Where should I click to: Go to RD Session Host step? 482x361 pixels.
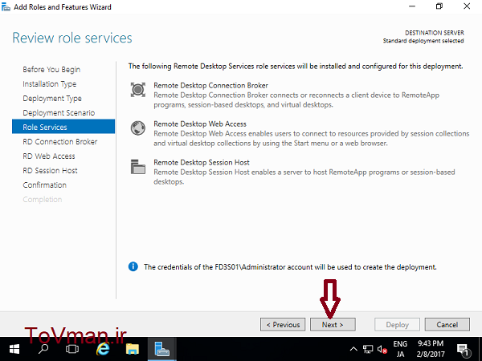click(50, 170)
